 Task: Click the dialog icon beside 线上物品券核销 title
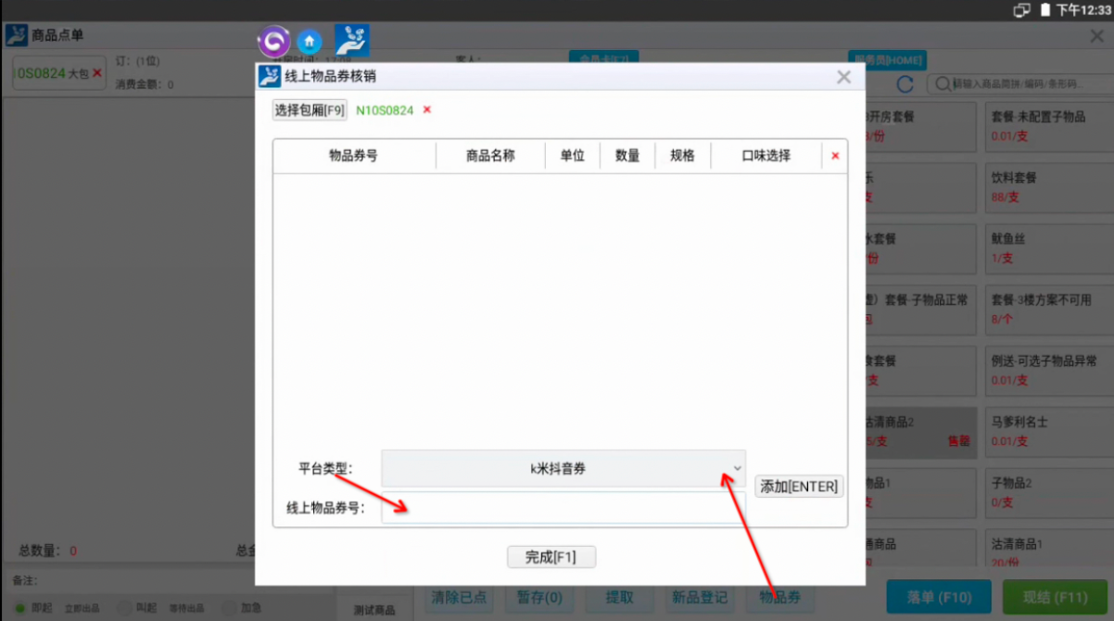click(269, 77)
